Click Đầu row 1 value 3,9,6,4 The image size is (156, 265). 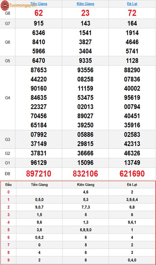[132, 200]
